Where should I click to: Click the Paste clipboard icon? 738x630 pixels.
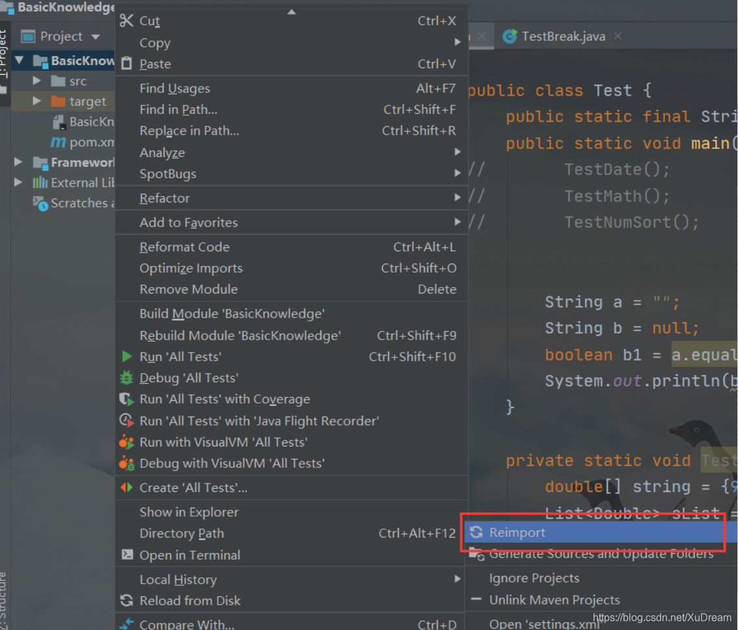tap(126, 64)
